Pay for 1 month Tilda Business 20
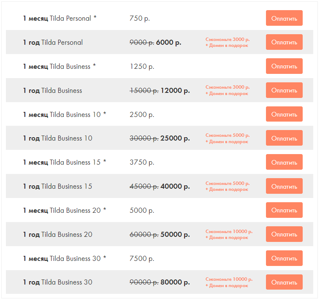Image resolution: width=320 pixels, height=301 pixels. coord(284,210)
